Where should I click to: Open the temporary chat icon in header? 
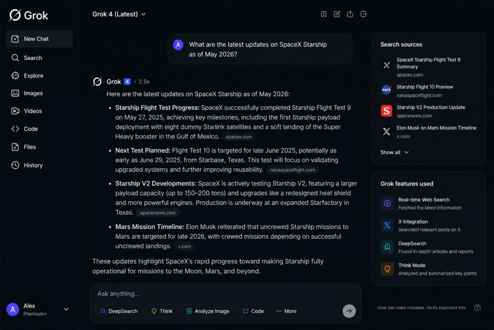(363, 14)
